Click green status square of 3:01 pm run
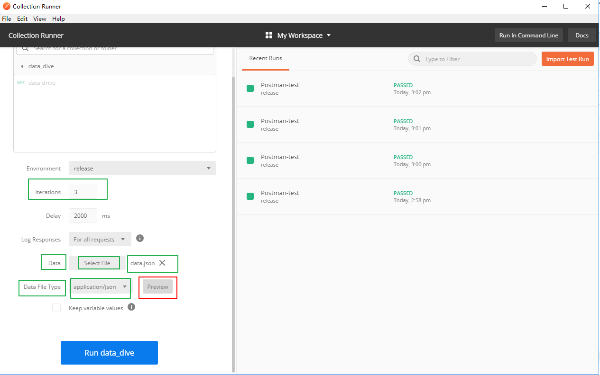This screenshot has height=375, width=600. tap(250, 125)
